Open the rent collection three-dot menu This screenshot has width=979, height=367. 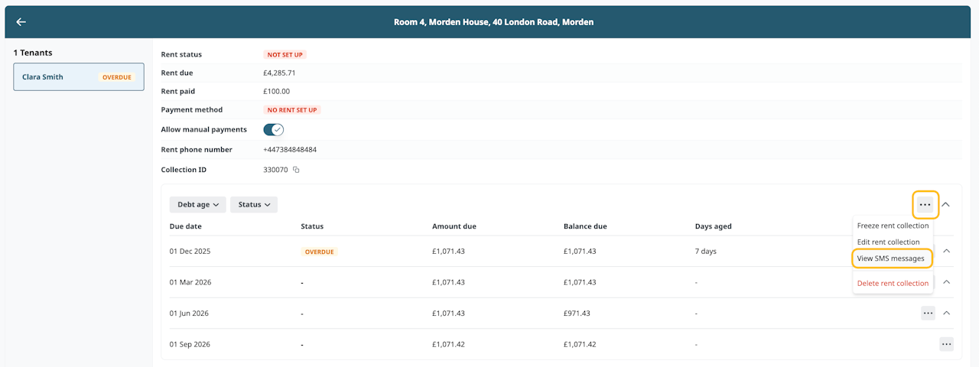pos(925,204)
